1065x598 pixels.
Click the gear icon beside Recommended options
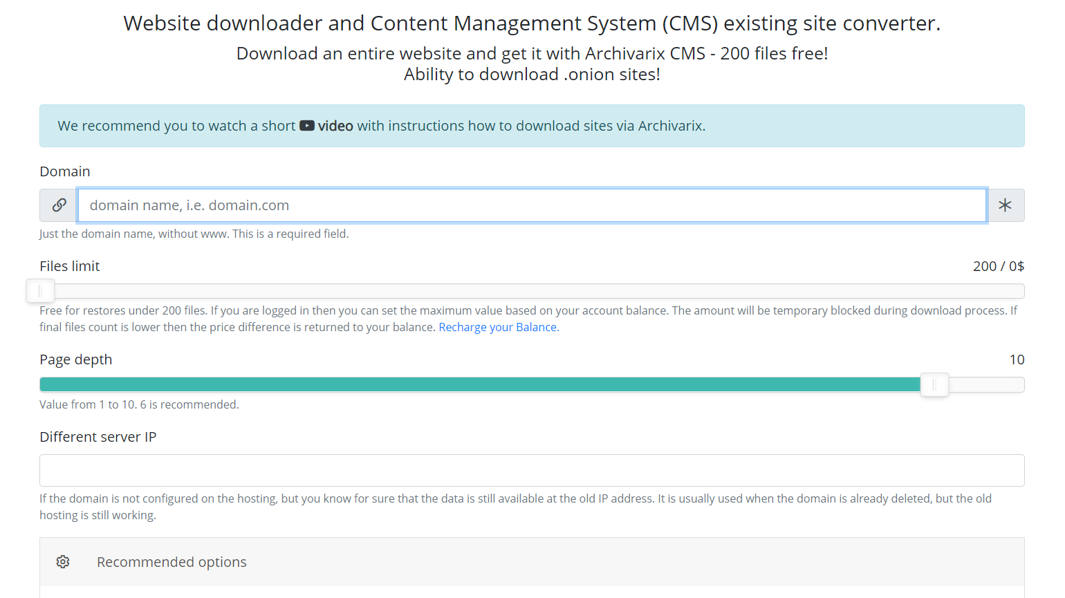click(63, 562)
